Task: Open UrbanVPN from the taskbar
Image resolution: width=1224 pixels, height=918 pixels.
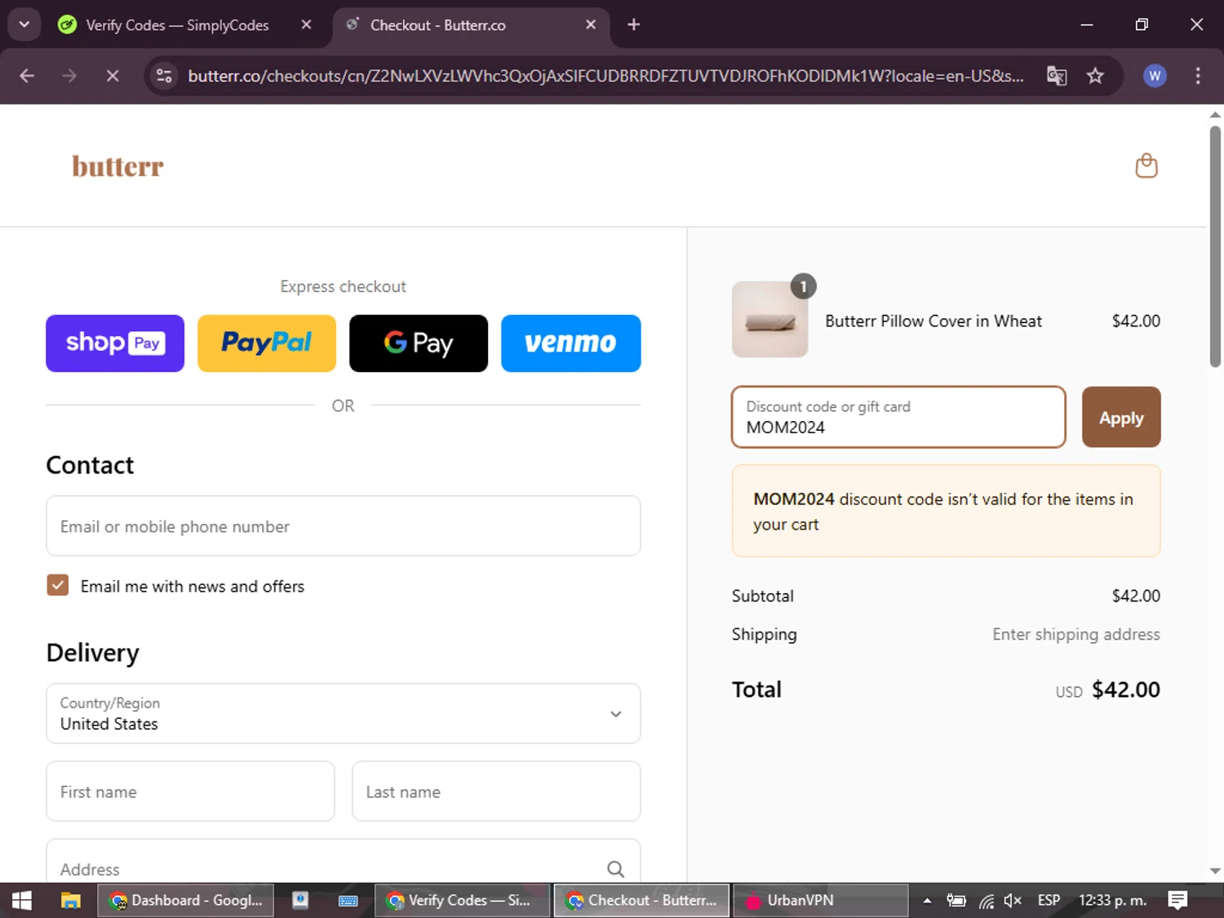Action: tap(821, 901)
